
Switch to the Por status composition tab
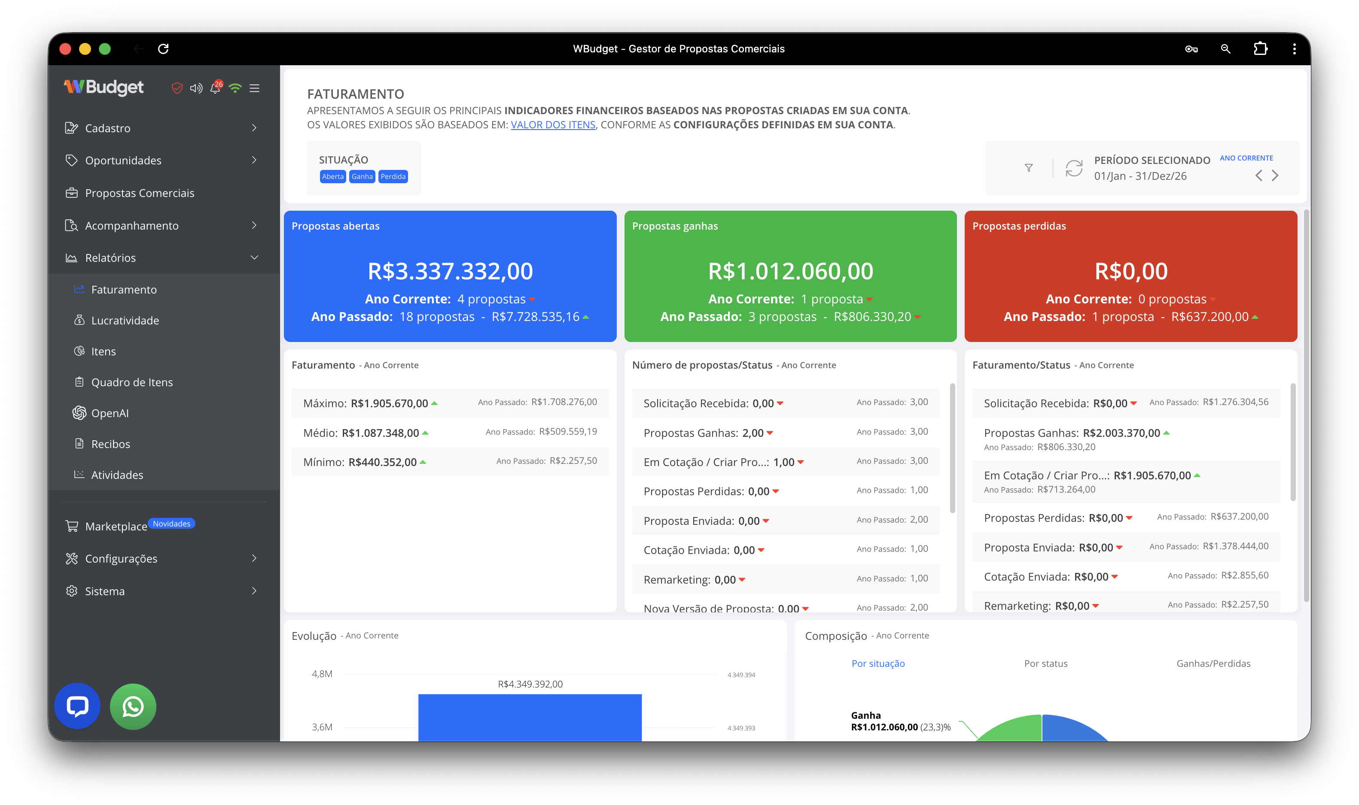1045,663
